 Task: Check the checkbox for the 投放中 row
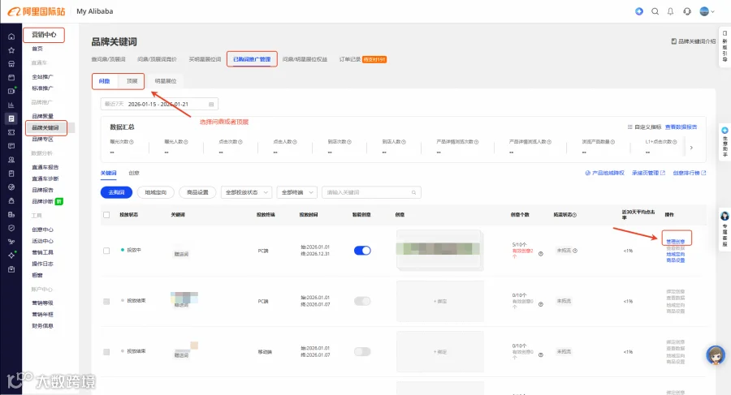click(x=106, y=251)
